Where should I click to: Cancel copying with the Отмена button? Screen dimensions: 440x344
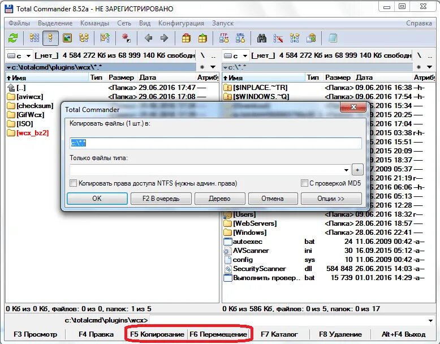[x=273, y=199]
